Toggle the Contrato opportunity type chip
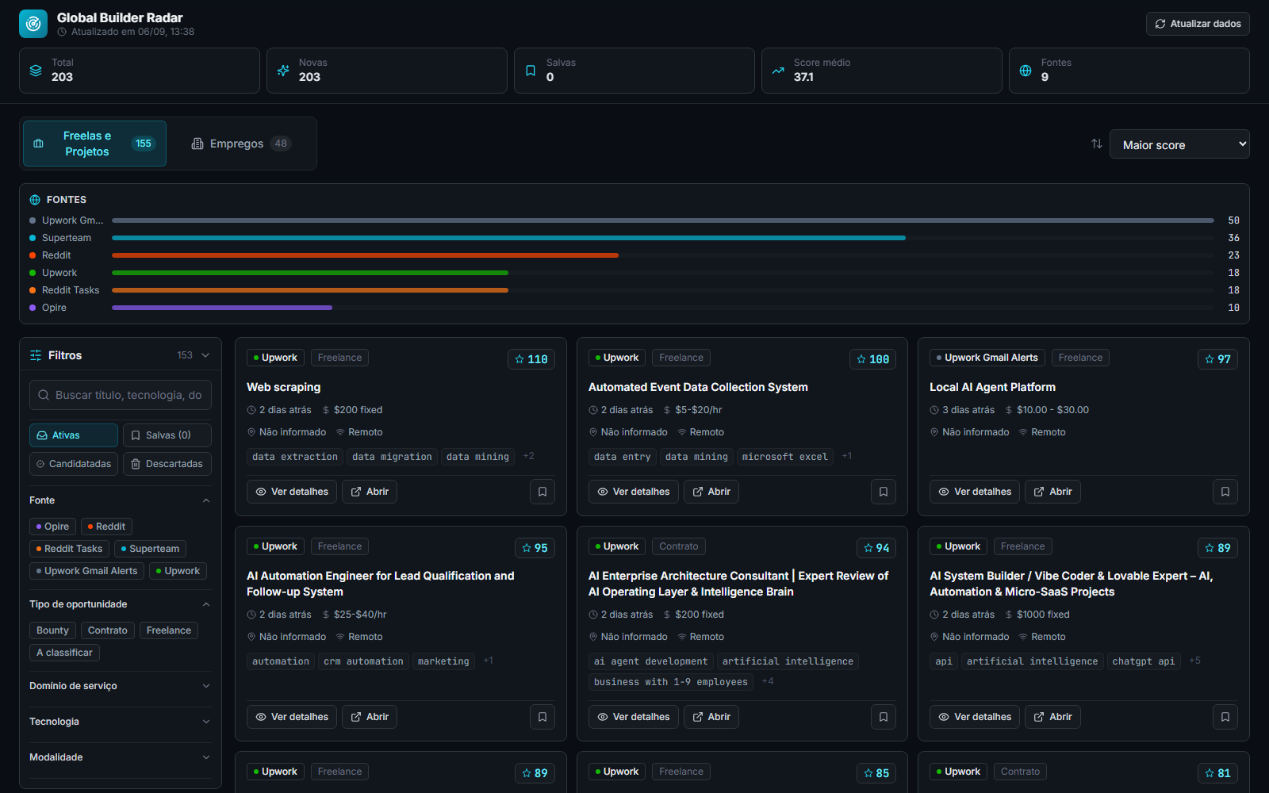 point(108,630)
